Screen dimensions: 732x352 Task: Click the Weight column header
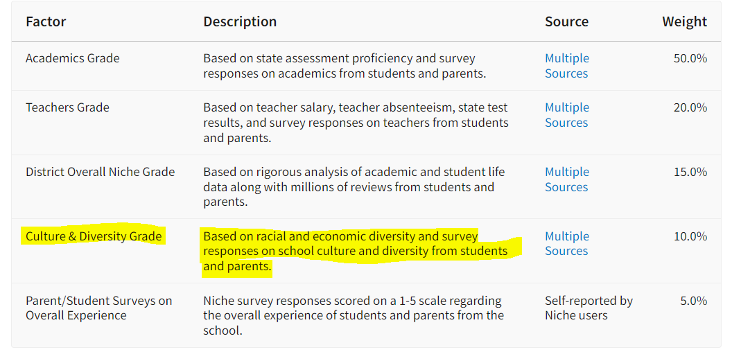coord(684,21)
